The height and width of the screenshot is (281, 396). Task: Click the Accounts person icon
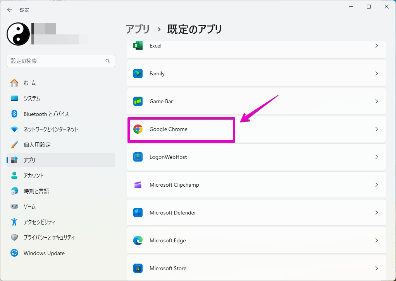[14, 175]
